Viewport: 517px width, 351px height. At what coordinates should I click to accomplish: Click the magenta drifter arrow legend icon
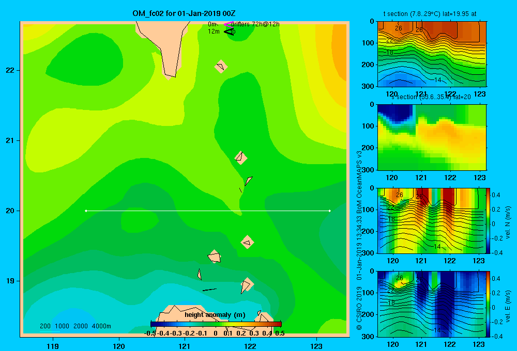(229, 24)
